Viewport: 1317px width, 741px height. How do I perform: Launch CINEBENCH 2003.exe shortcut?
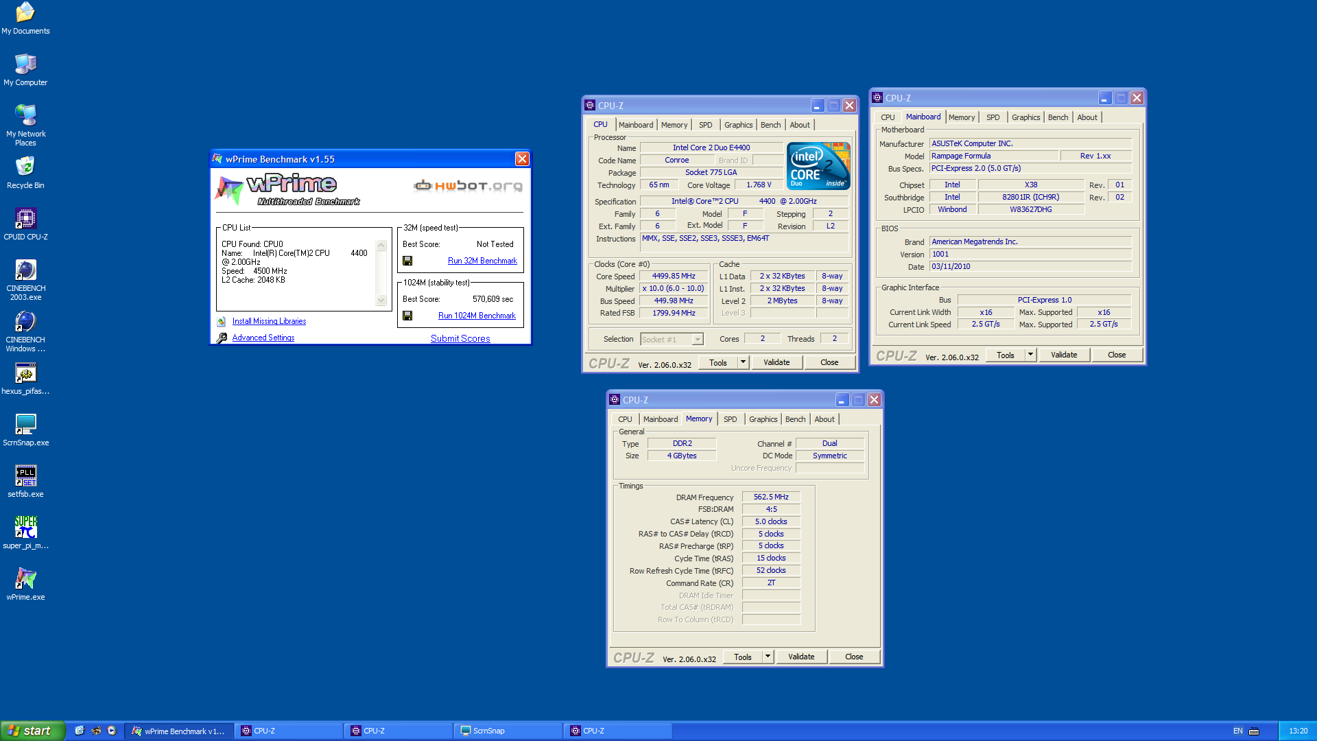[25, 280]
